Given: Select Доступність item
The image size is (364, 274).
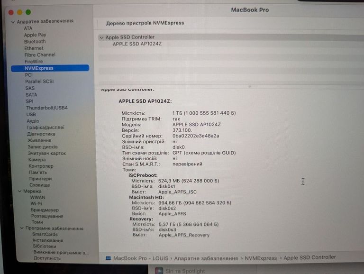Looking at the screenshot, I should coord(47,258).
